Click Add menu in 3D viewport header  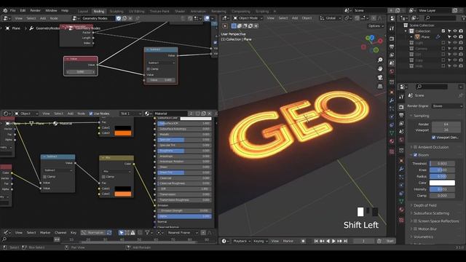295,18
